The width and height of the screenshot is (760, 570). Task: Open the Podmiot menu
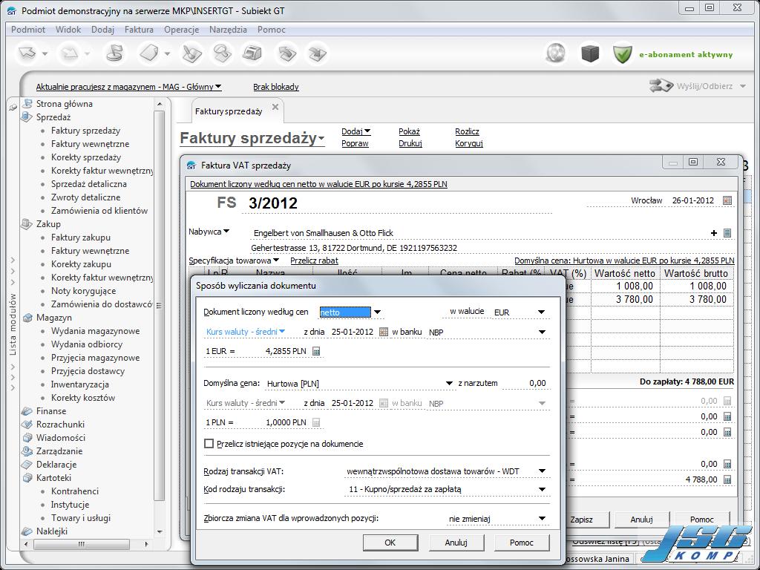28,30
